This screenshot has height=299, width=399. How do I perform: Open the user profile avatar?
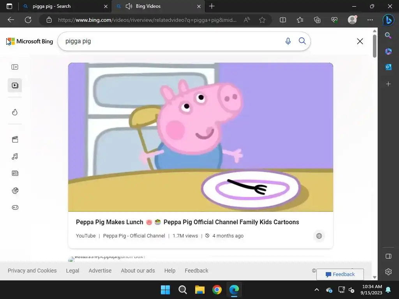tap(352, 20)
